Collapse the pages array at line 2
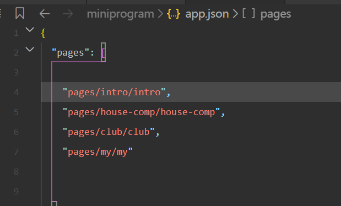The height and width of the screenshot is (206, 341). point(30,50)
